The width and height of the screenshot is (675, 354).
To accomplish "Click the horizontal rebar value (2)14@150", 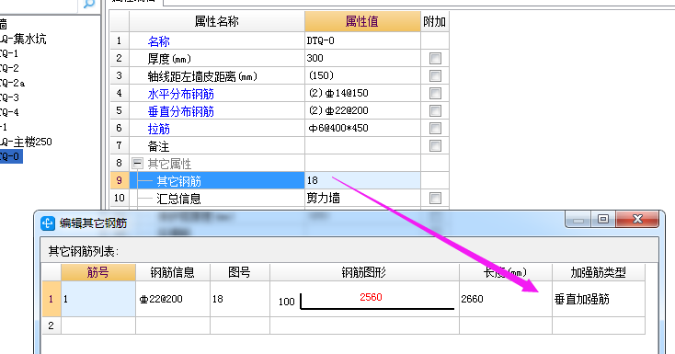I will (362, 93).
